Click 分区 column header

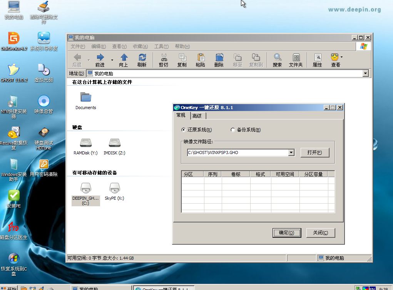[192, 174]
